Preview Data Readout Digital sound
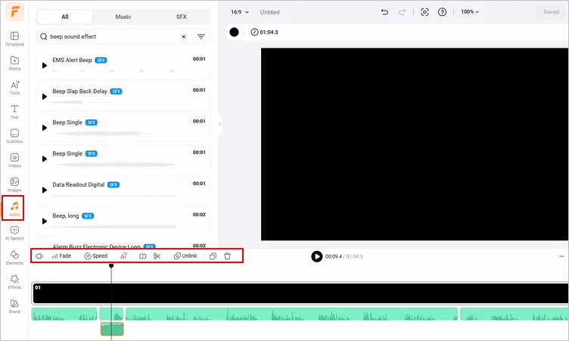 pos(45,190)
